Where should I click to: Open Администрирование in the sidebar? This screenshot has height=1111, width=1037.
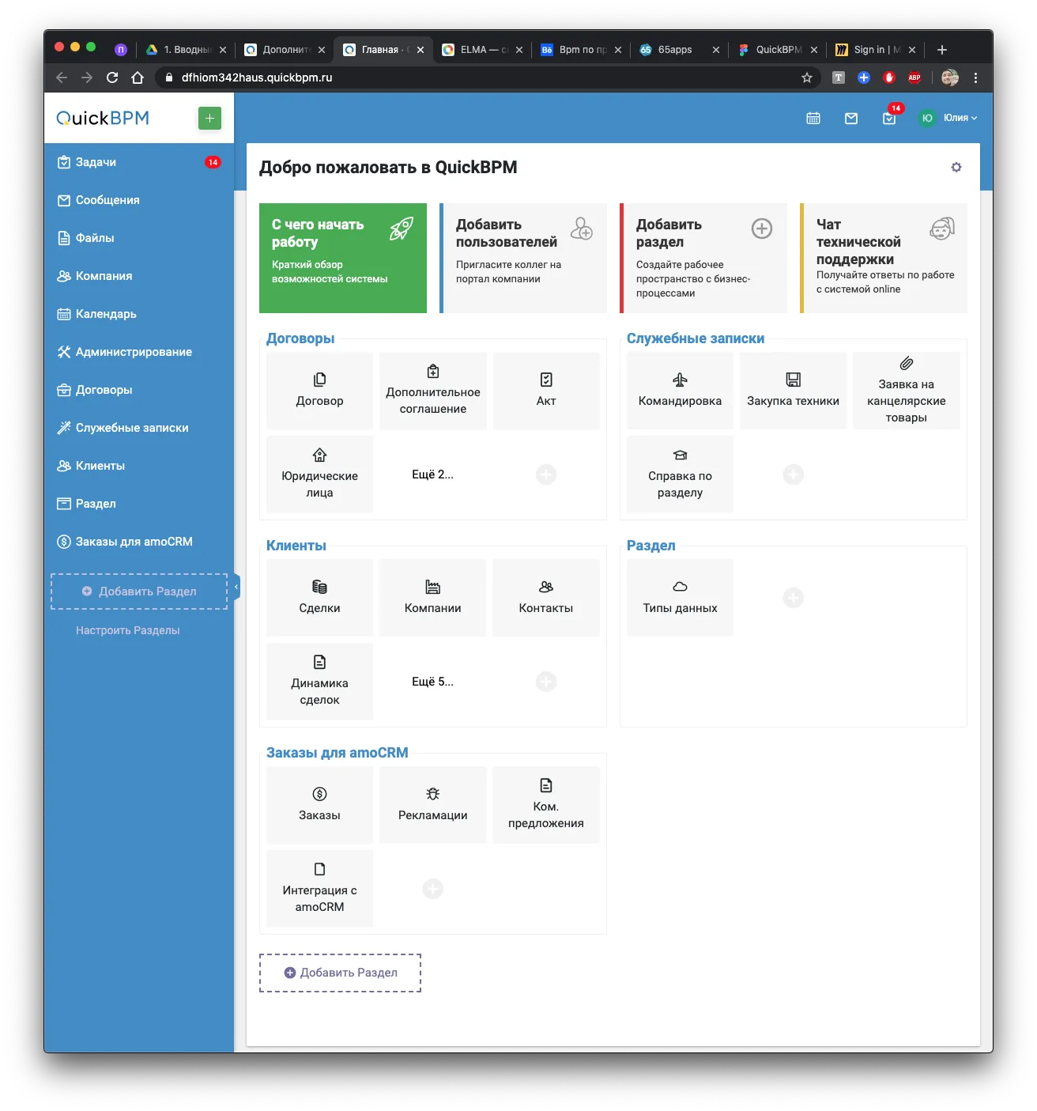point(139,352)
